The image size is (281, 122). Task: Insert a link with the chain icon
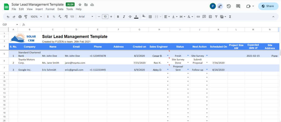coord(198,17)
